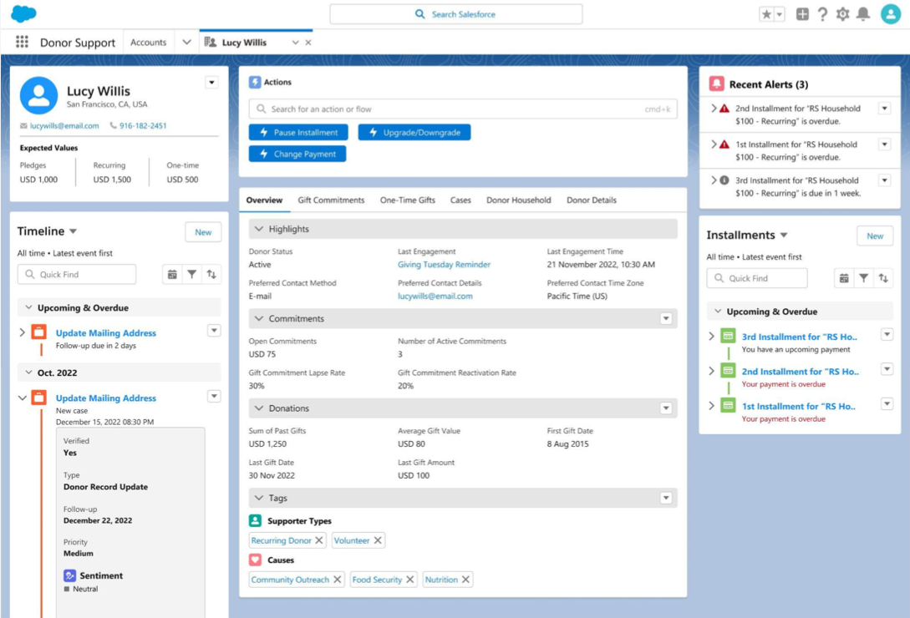This screenshot has width=910, height=618.
Task: Click the Change Payment button
Action: pos(297,154)
